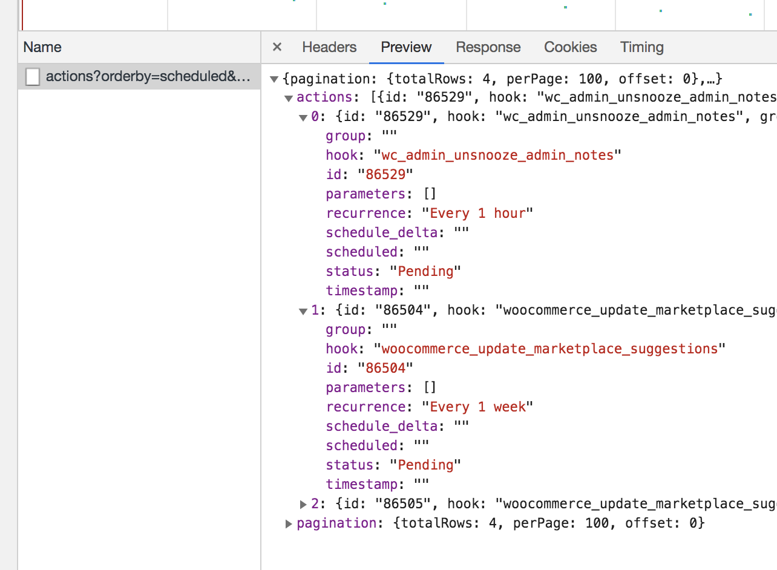This screenshot has width=777, height=570.
Task: Collapse the actions array
Action: click(x=289, y=97)
